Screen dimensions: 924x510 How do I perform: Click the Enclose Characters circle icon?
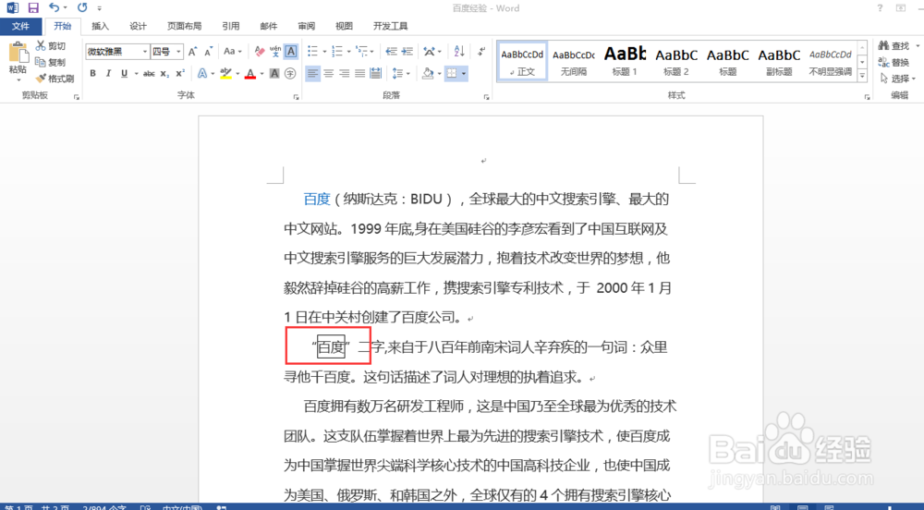coord(290,74)
